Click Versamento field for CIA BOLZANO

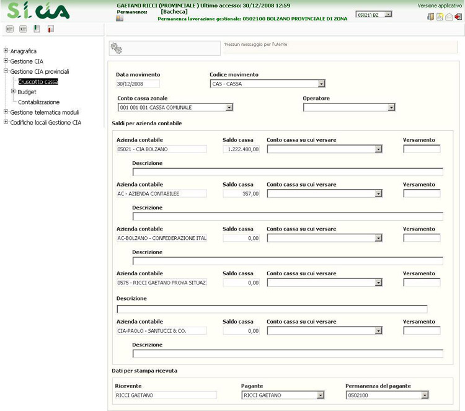tap(422, 149)
